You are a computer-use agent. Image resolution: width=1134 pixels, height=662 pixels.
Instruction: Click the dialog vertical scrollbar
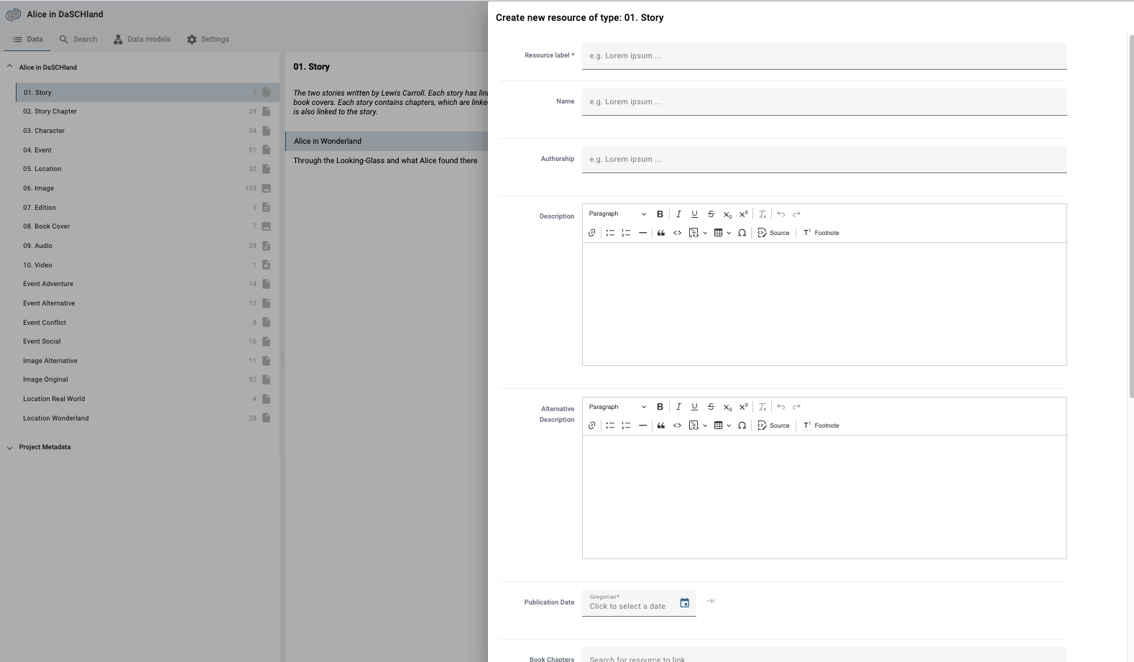[1131, 216]
